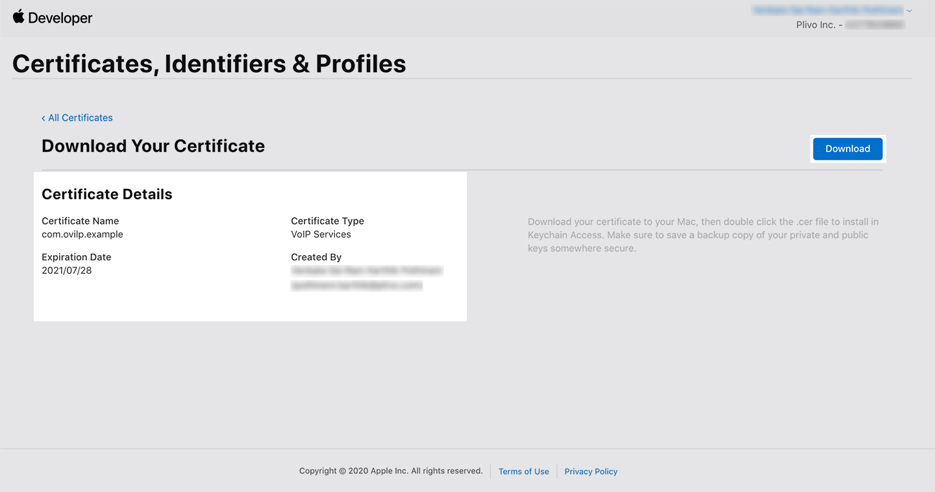
Task: Go back to All Certificates
Action: click(x=81, y=117)
